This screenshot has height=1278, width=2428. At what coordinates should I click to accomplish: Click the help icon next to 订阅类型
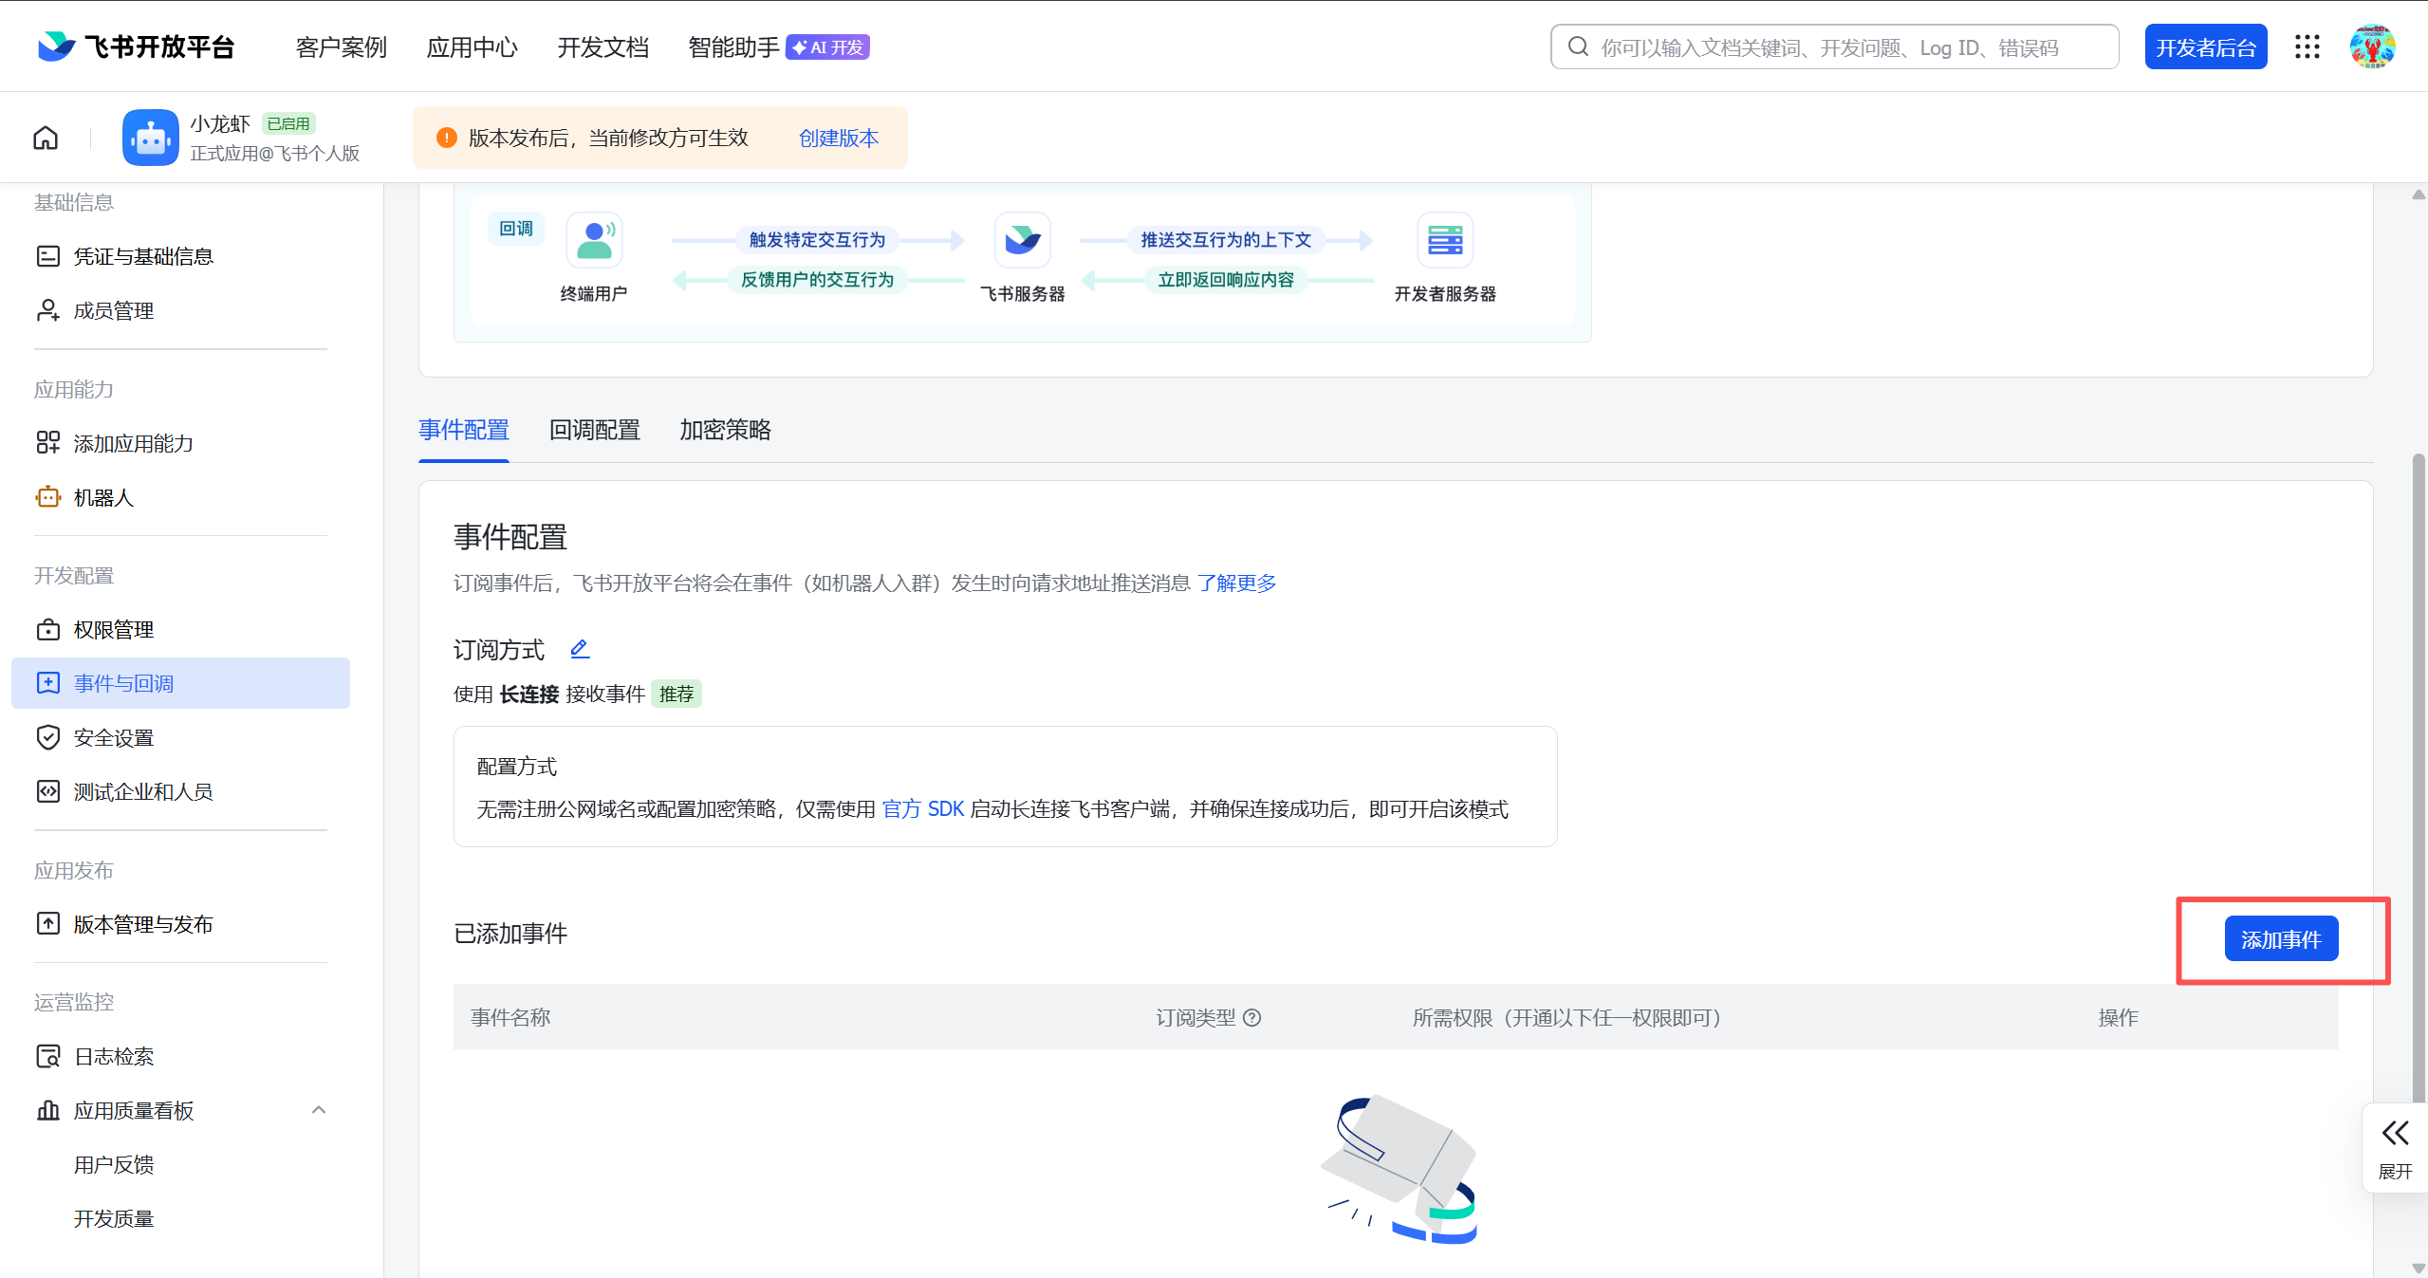coord(1252,1017)
